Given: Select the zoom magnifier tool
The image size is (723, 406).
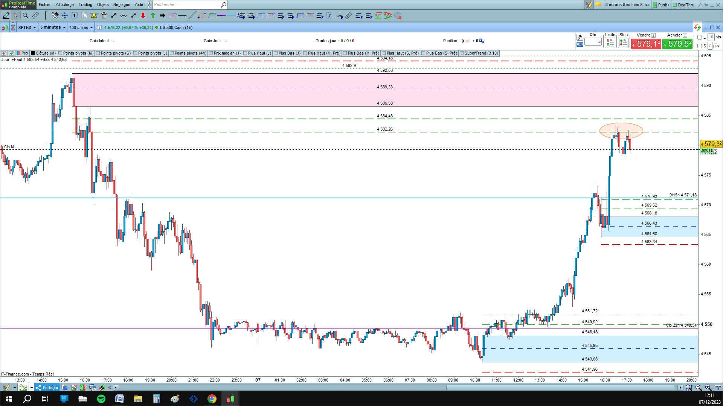Looking at the screenshot, I should point(26,15).
